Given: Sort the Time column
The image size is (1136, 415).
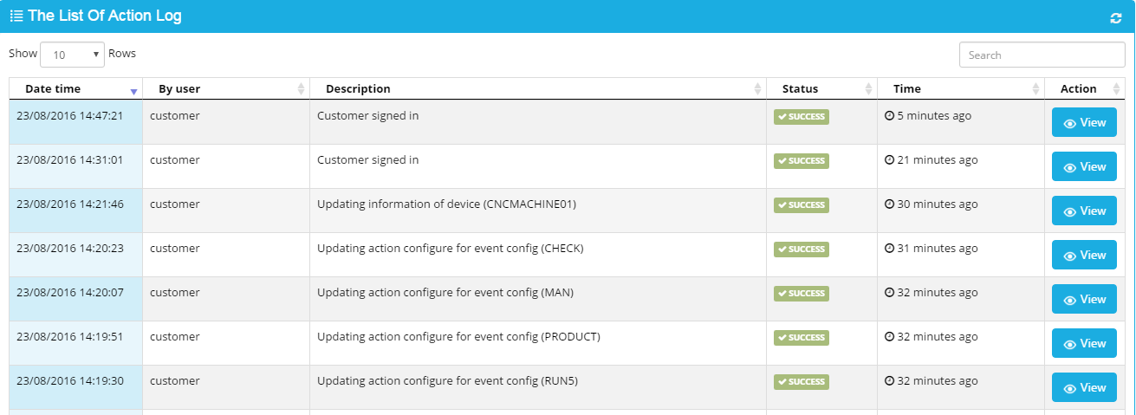Looking at the screenshot, I should pos(1036,88).
